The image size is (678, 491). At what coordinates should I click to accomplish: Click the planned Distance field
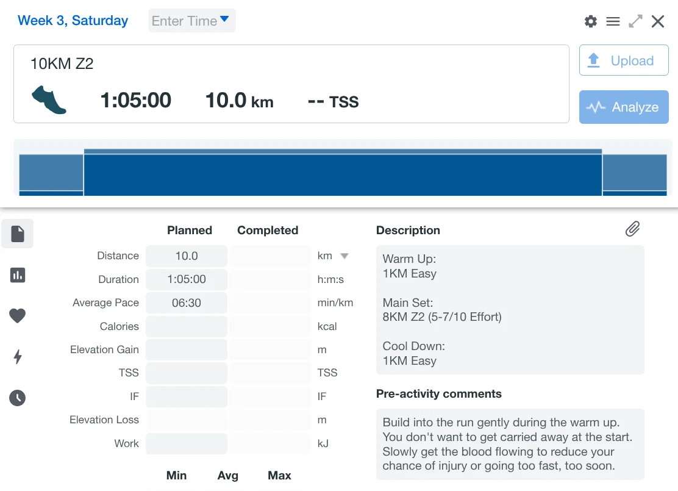[187, 256]
